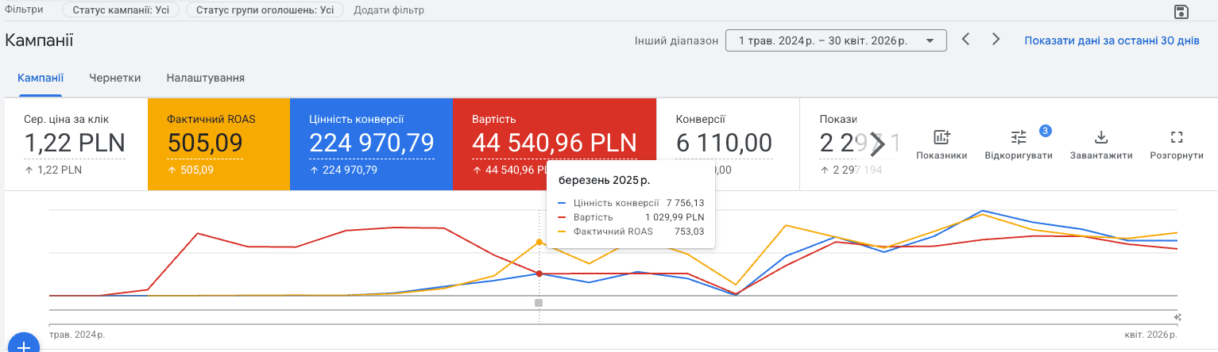This screenshot has width=1218, height=352.
Task: Click the tooltip value 753,03
Action: pos(690,231)
